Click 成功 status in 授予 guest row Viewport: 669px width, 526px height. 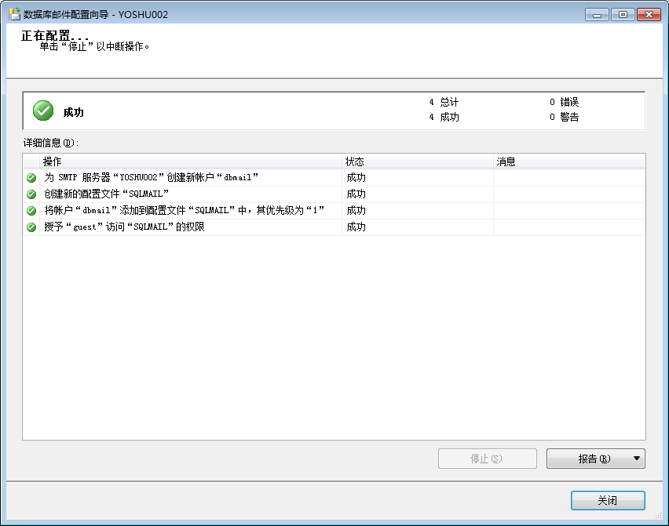coord(356,227)
